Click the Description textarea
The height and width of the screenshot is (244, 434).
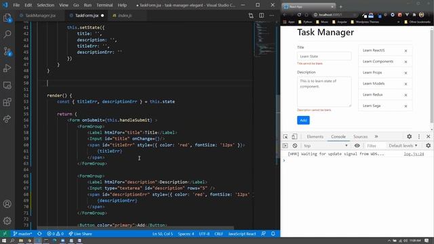pos(324,92)
